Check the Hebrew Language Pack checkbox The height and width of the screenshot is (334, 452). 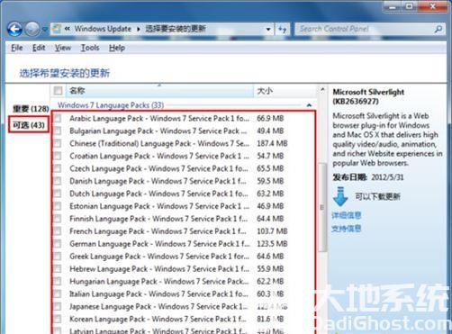58,269
